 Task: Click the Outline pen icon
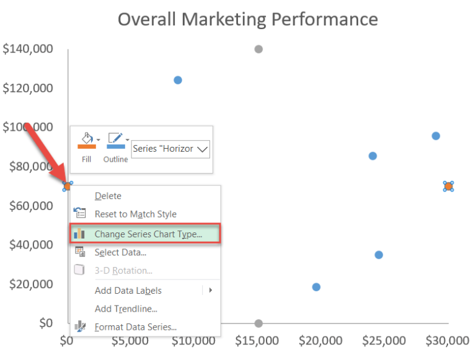[x=115, y=138]
